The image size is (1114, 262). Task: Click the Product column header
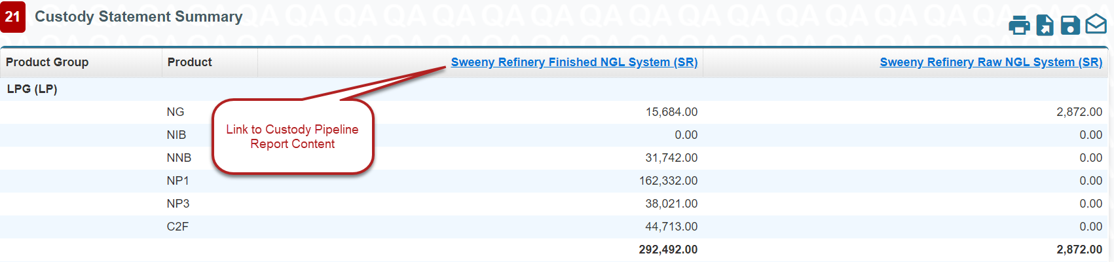pyautogui.click(x=189, y=62)
